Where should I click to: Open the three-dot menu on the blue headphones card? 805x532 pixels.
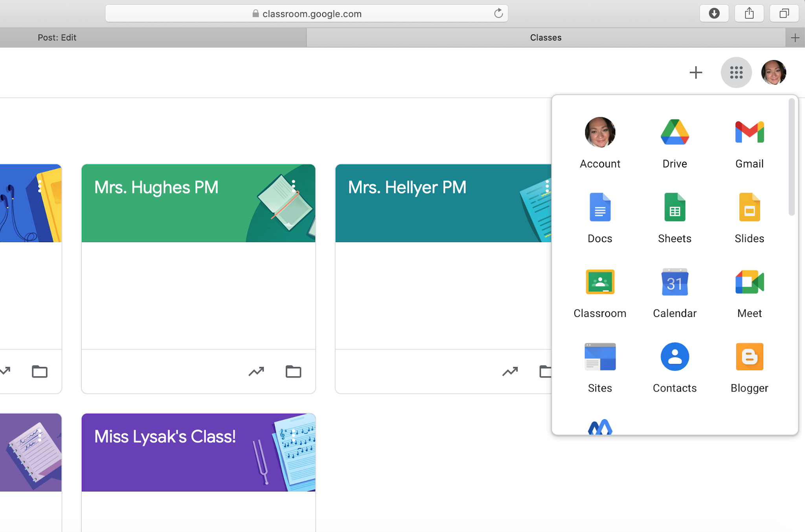(39, 186)
